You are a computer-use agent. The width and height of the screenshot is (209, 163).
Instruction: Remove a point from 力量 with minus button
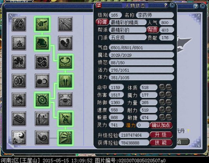coord(169,102)
